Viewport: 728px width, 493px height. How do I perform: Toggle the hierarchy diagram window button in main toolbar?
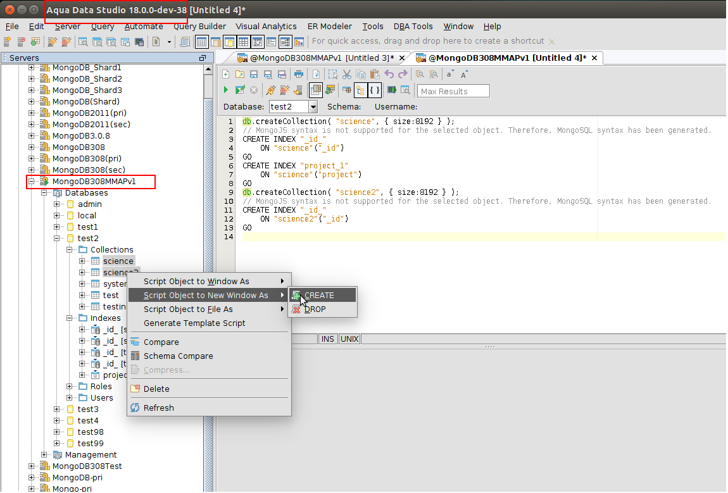285,42
